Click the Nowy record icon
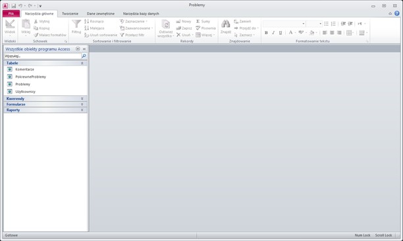 pos(178,21)
